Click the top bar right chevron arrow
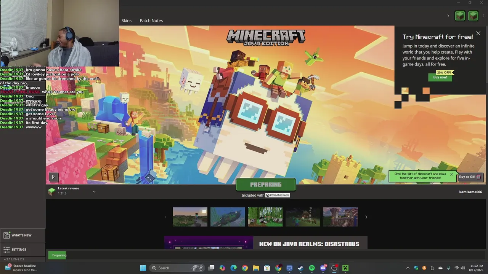488x274 pixels. point(448,16)
